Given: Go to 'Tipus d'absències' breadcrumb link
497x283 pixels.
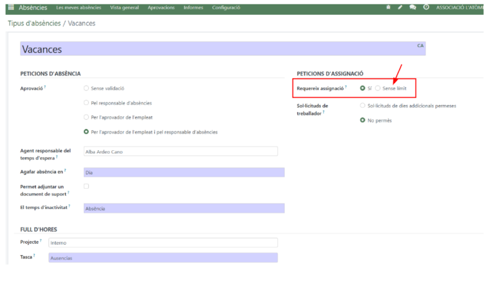Looking at the screenshot, I should (x=34, y=23).
